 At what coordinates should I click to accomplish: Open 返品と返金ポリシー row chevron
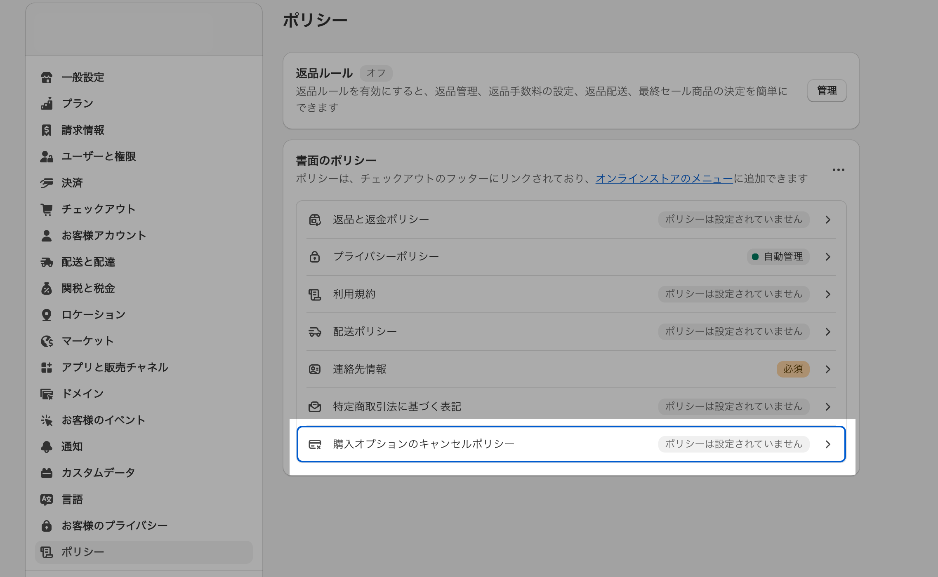pyautogui.click(x=828, y=220)
